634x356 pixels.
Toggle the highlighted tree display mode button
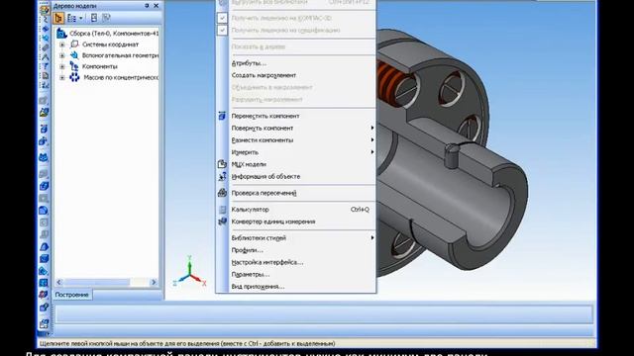58,18
